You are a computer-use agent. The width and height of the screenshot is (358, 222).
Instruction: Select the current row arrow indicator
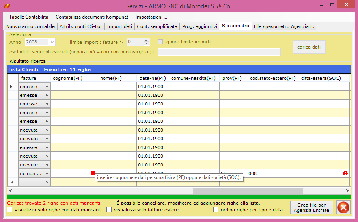pos(11,87)
